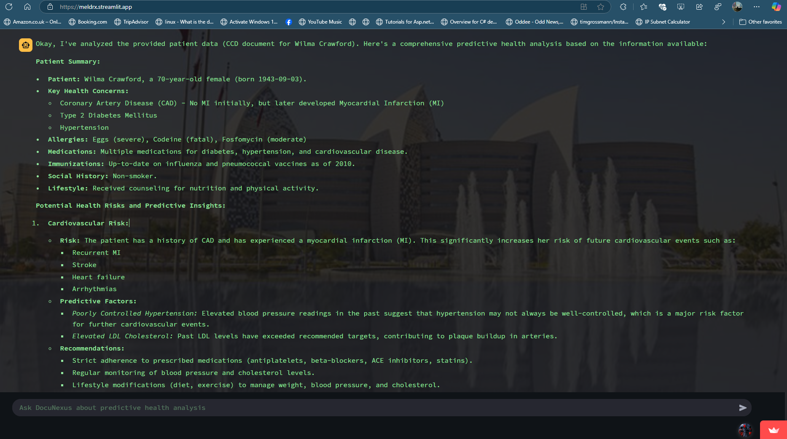Viewport: 787px width, 439px height.
Task: Open the browser profile avatar
Action: (x=737, y=7)
